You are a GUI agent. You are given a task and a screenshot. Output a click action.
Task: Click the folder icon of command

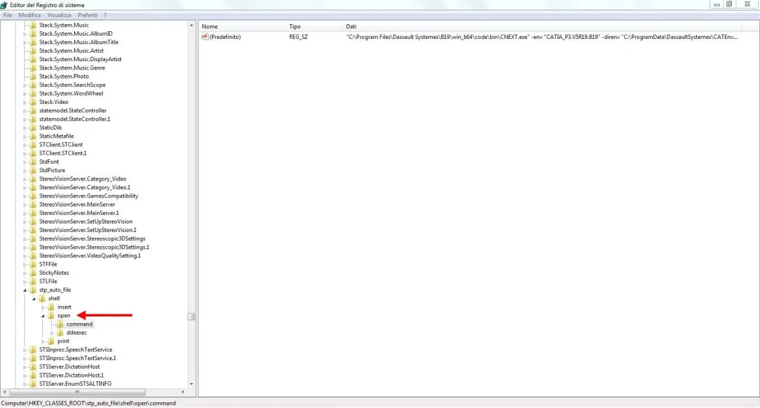(x=60, y=324)
